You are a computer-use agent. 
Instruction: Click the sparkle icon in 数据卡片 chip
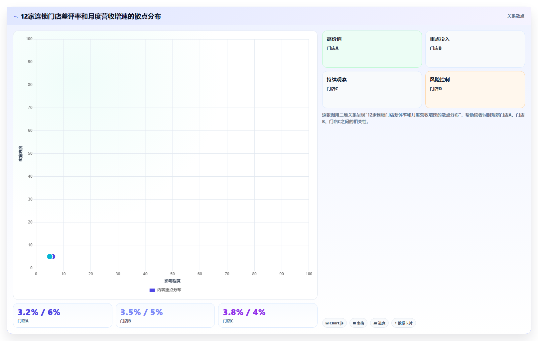click(396, 323)
